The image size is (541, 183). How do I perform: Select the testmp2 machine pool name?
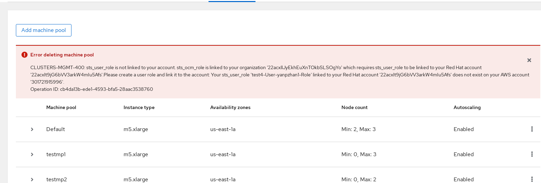pos(57,179)
